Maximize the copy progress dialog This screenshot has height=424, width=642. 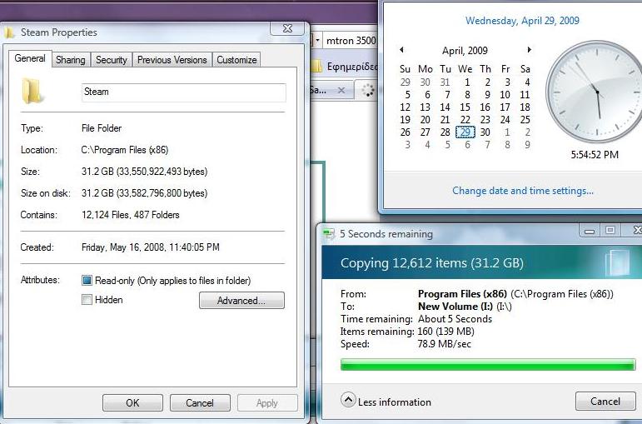(610, 231)
